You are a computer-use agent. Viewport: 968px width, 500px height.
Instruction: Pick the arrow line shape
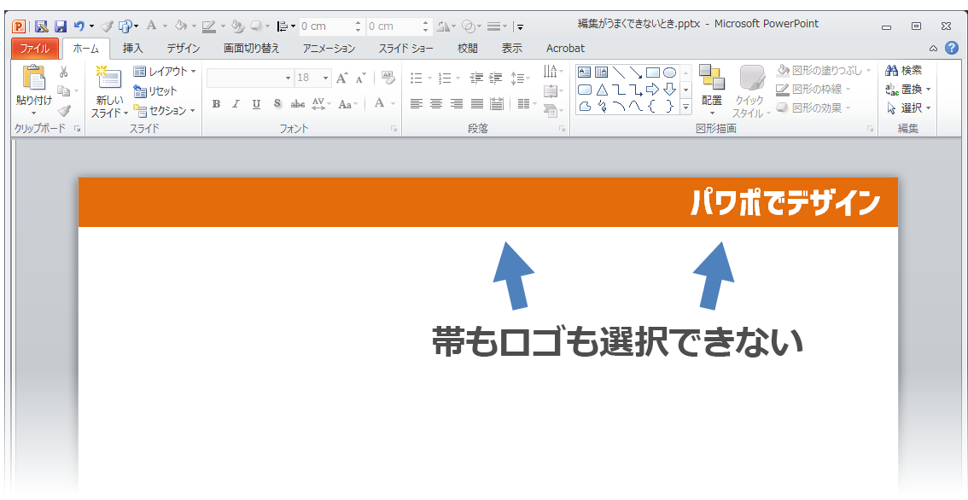pos(635,73)
